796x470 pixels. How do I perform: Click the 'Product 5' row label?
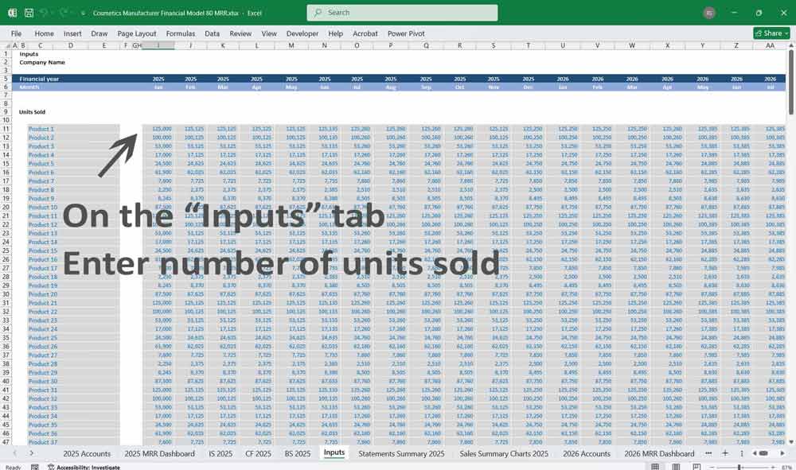[41, 164]
